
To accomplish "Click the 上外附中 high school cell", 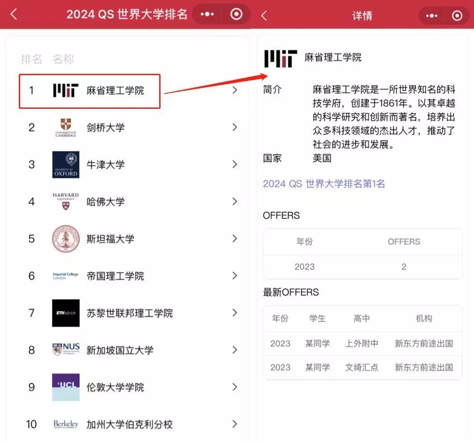I will point(362,343).
